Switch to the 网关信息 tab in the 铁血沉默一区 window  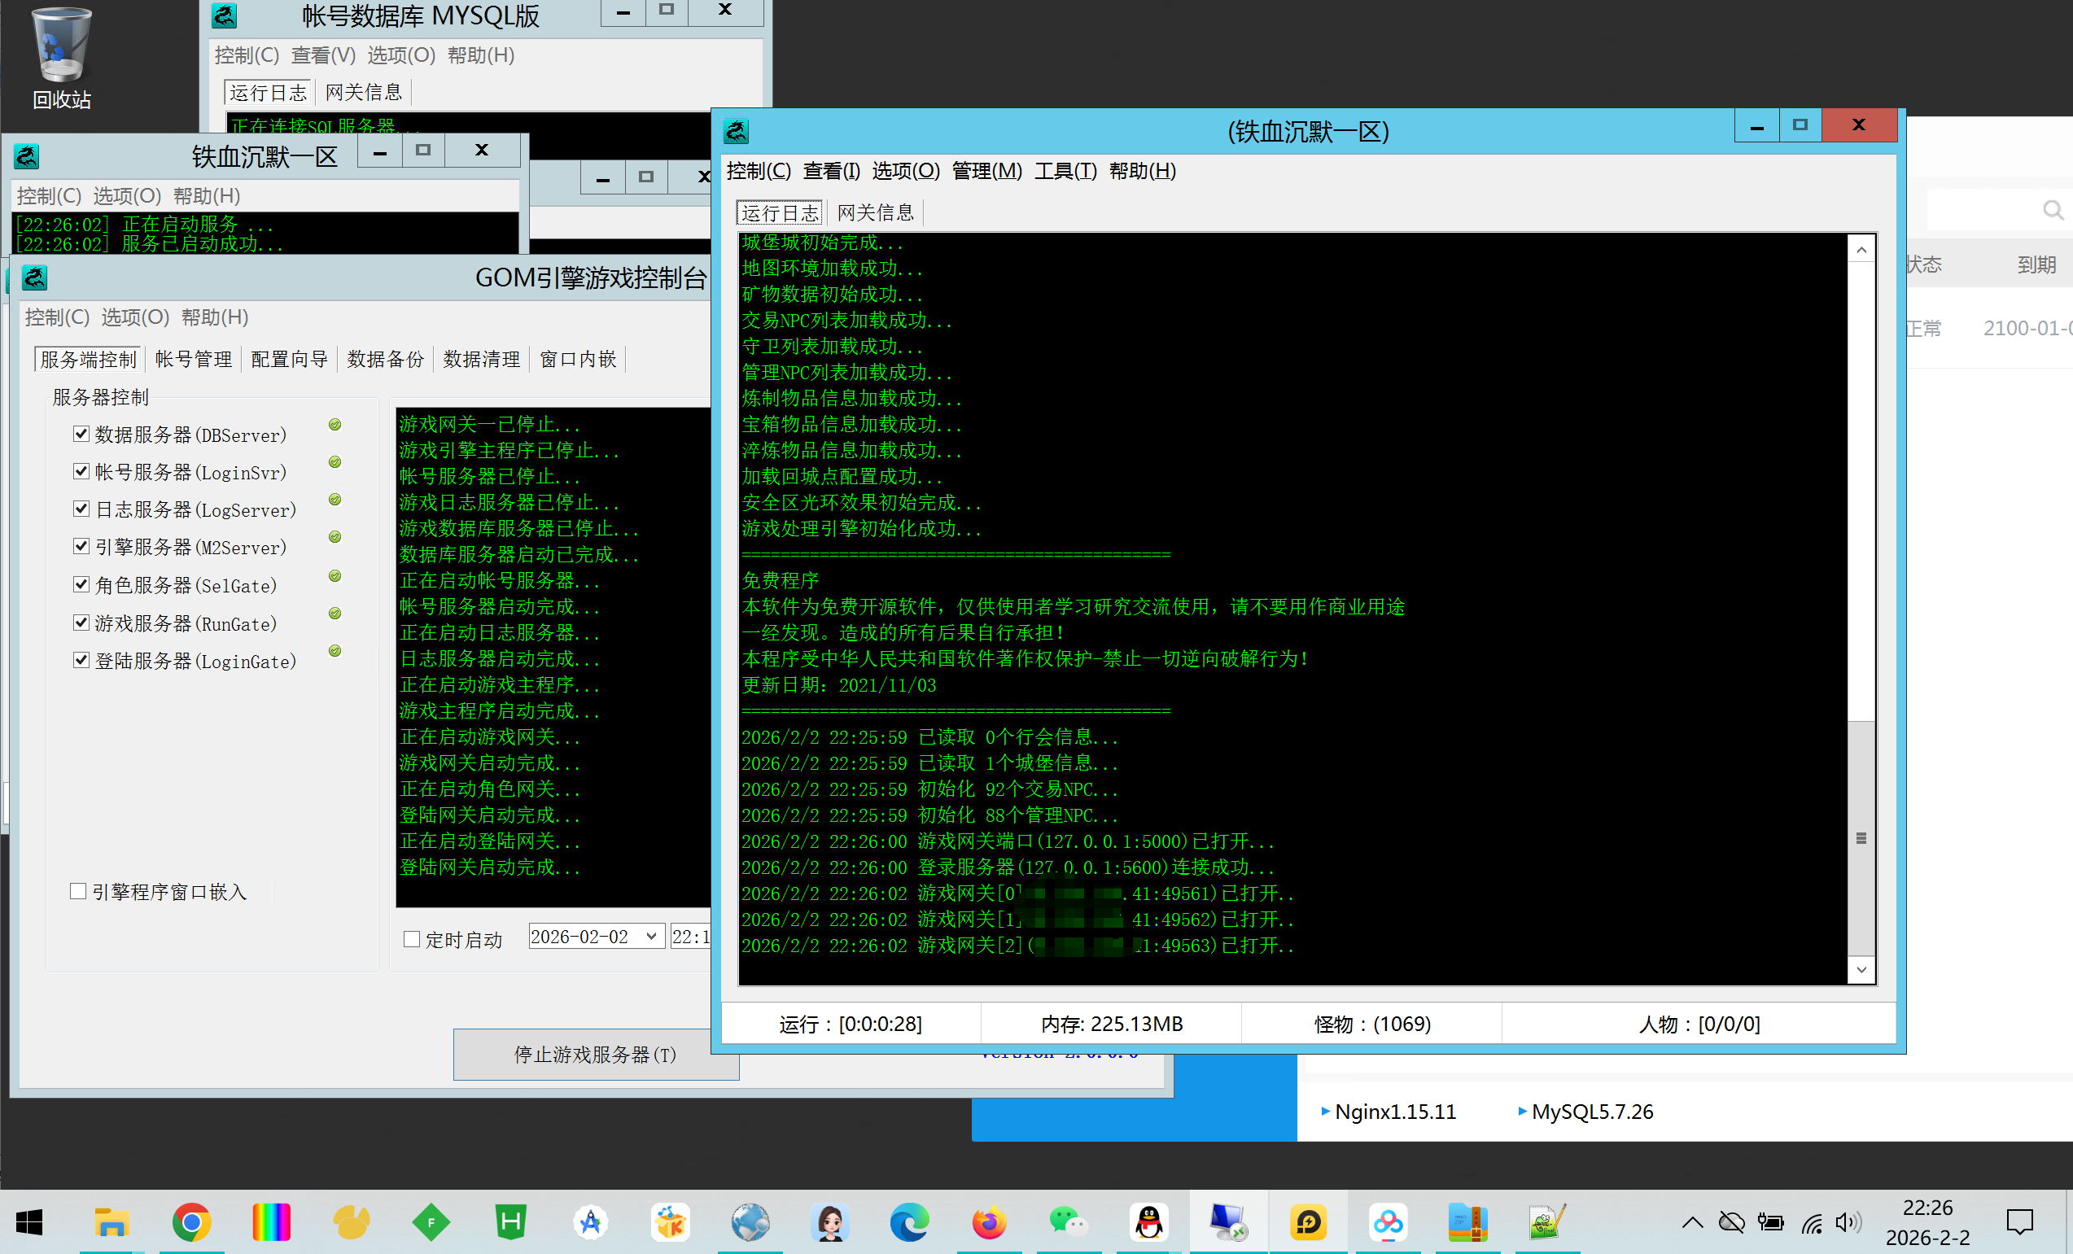(x=875, y=212)
